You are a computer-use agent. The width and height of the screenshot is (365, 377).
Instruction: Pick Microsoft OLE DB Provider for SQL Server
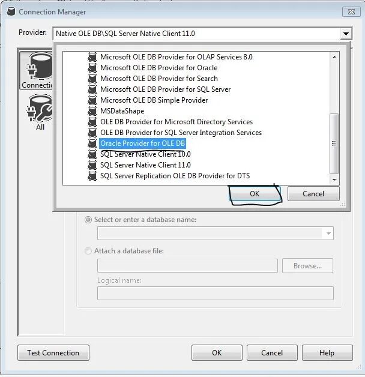coord(166,89)
